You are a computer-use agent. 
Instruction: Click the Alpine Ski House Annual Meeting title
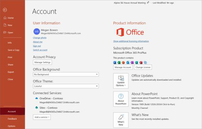[130, 3]
